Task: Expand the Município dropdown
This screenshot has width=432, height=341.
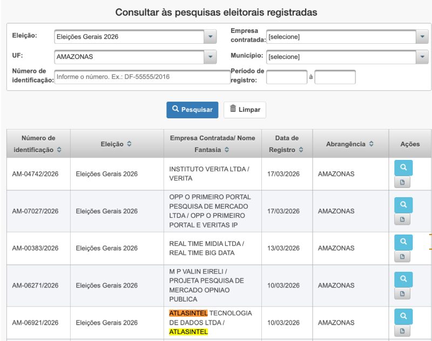Action: (x=422, y=57)
